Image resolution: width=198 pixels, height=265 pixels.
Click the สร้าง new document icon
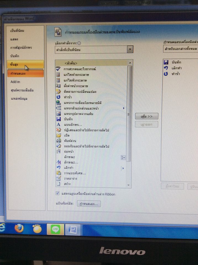pos(59,184)
